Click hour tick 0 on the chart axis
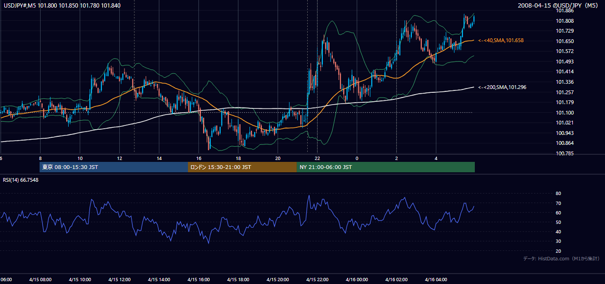The width and height of the screenshot is (605, 284). (357, 158)
